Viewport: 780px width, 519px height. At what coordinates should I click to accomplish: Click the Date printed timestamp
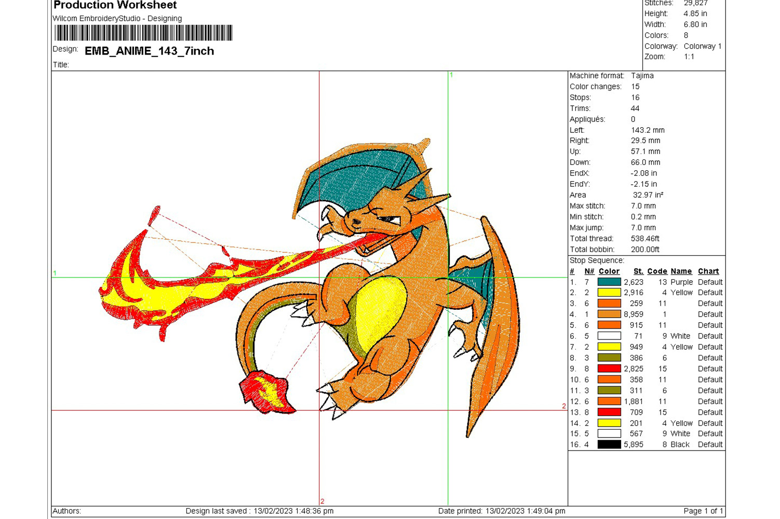(502, 511)
